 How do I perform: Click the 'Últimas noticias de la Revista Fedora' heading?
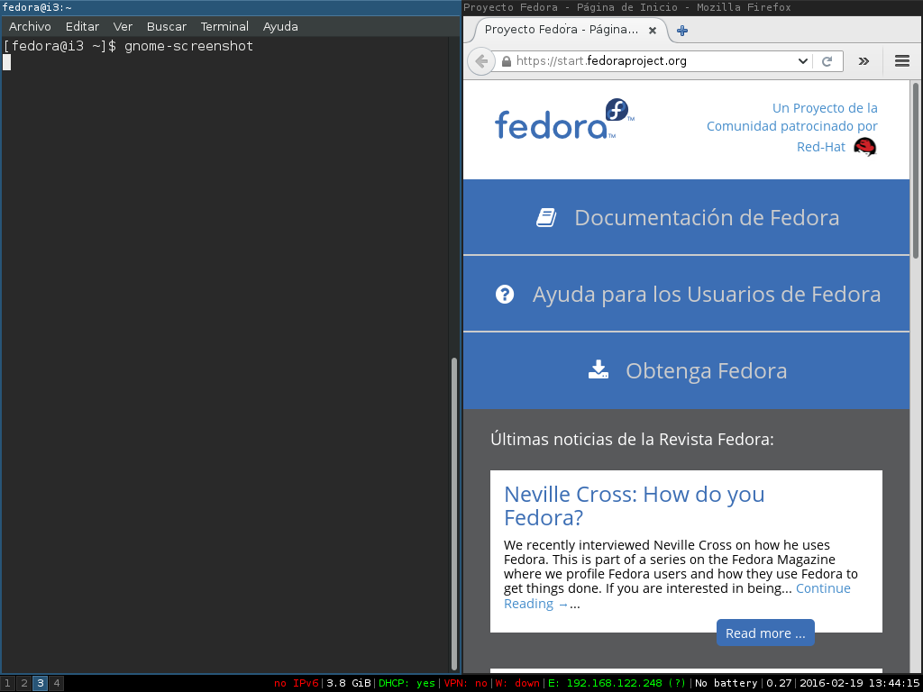(632, 439)
